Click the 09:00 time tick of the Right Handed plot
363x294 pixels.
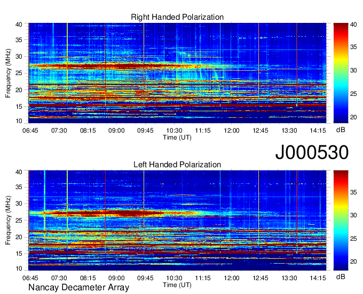116,130
